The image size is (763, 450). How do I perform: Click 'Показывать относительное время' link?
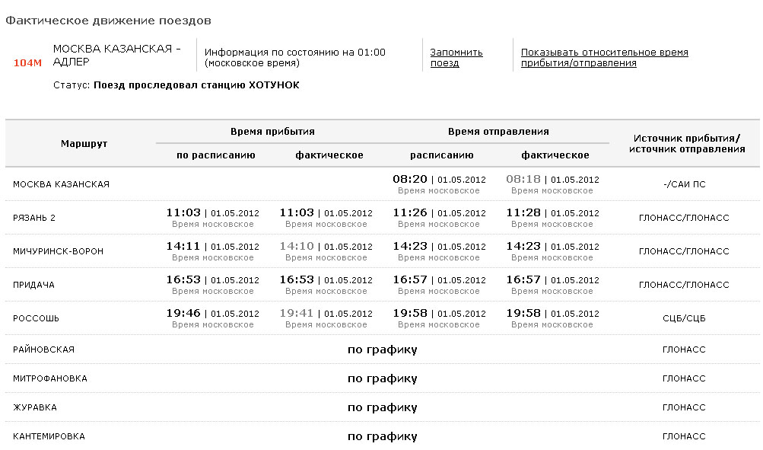[604, 58]
